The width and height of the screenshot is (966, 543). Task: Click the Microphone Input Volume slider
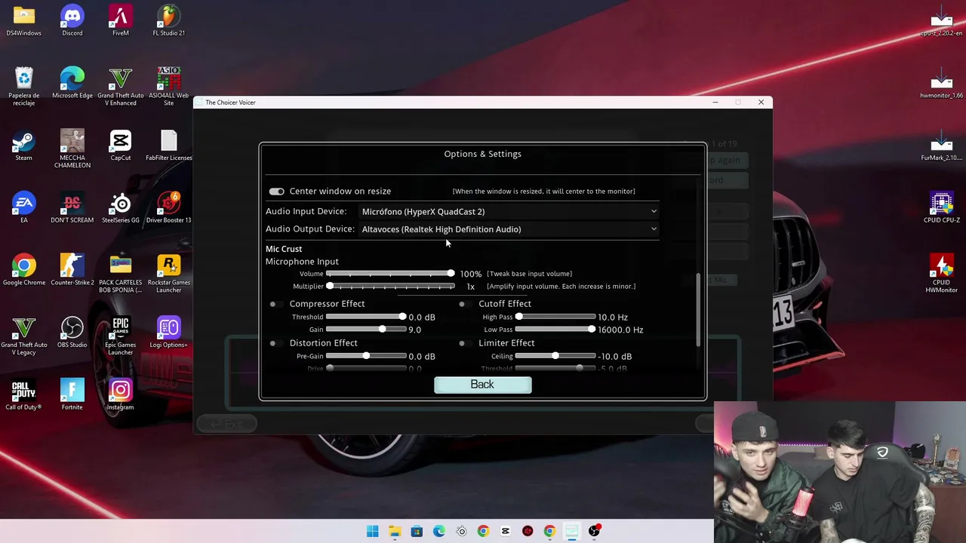pos(390,274)
